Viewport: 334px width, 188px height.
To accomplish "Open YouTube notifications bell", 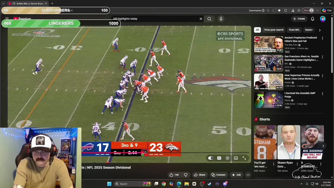I will point(313,19).
